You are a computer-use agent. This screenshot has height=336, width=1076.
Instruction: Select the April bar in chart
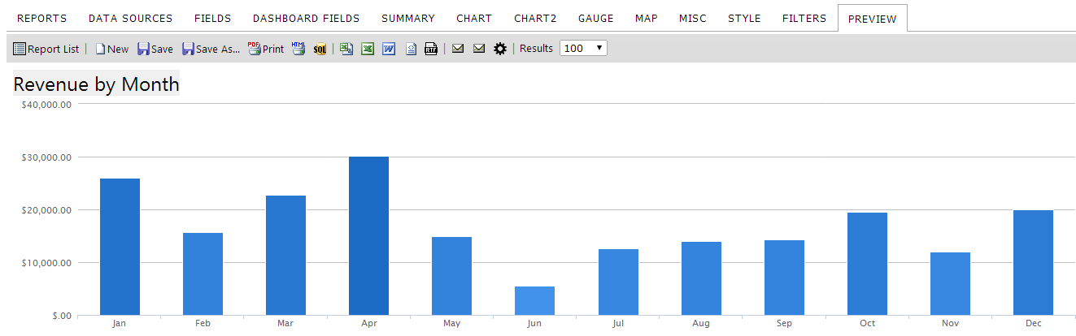pos(368,235)
